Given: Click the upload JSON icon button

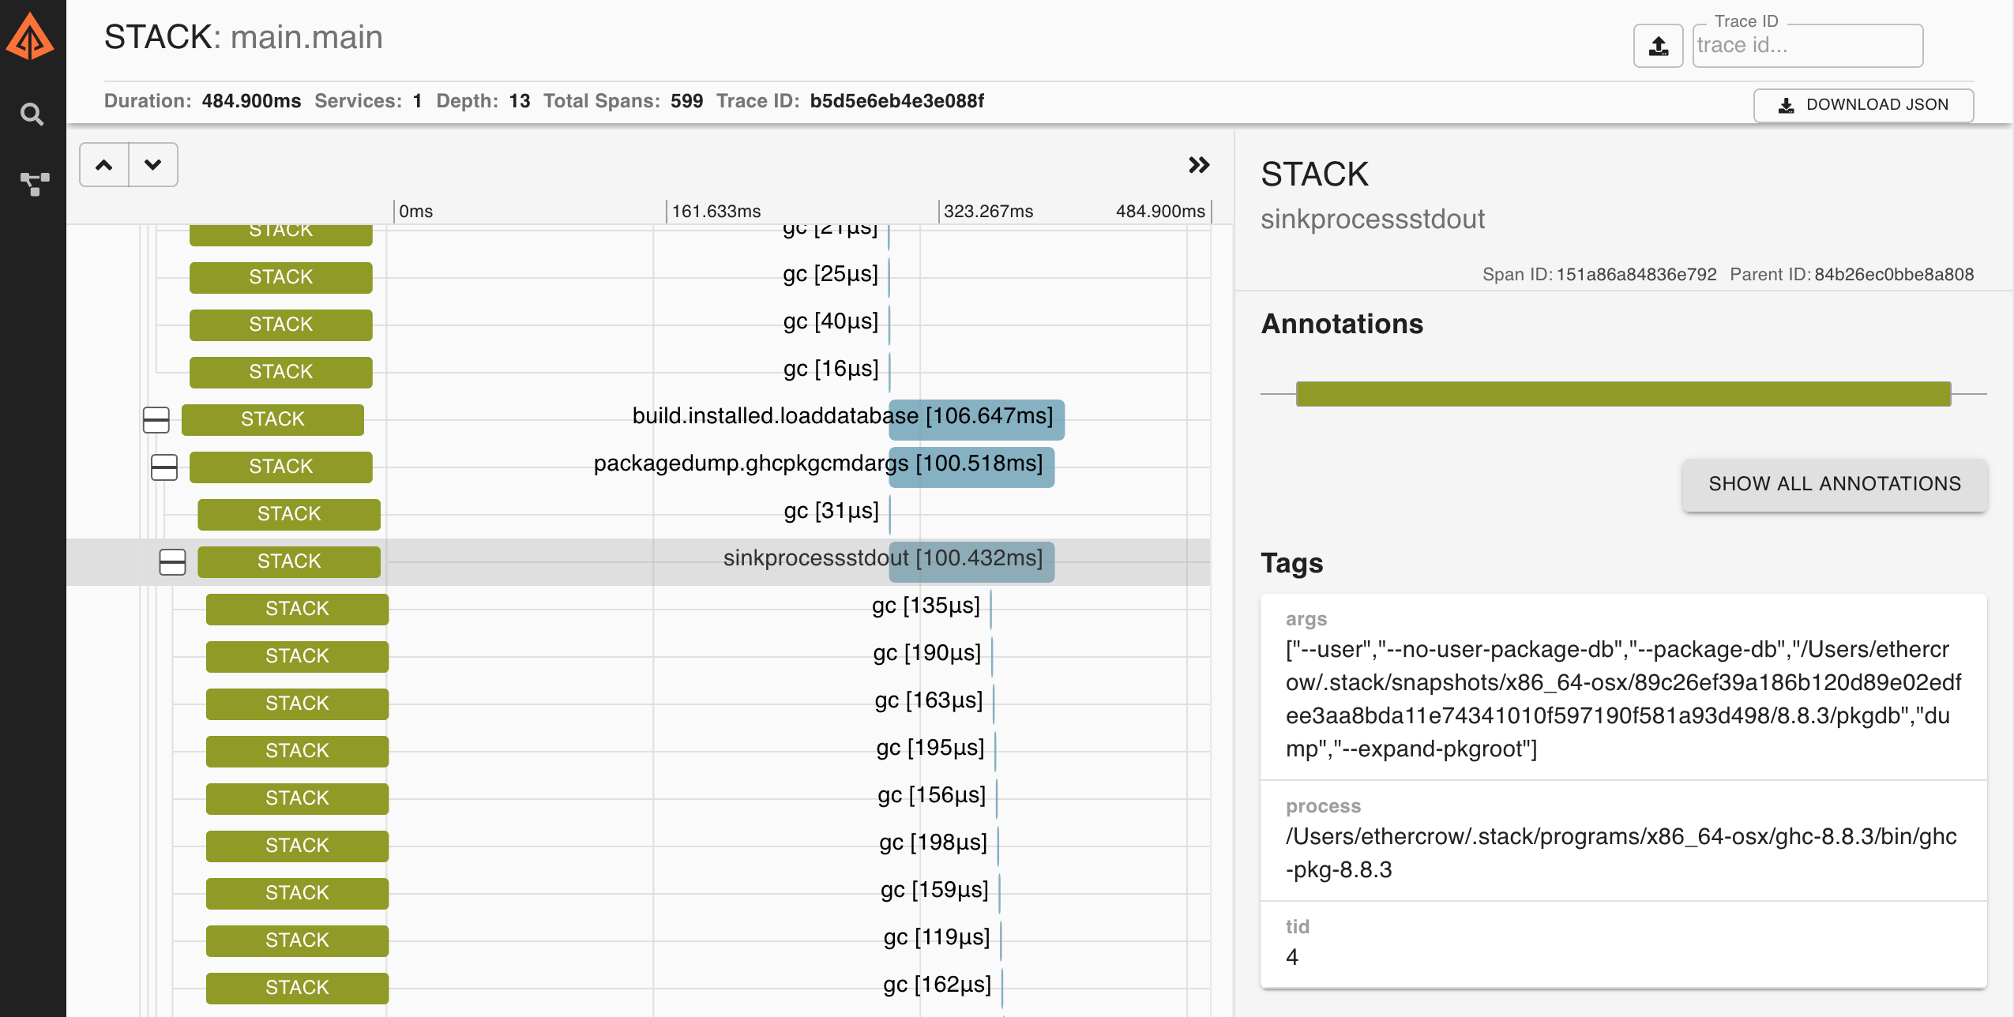Looking at the screenshot, I should click(1658, 47).
